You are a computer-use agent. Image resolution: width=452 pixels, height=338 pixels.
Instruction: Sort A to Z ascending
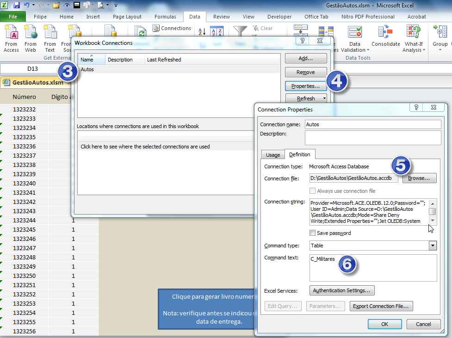(202, 31)
